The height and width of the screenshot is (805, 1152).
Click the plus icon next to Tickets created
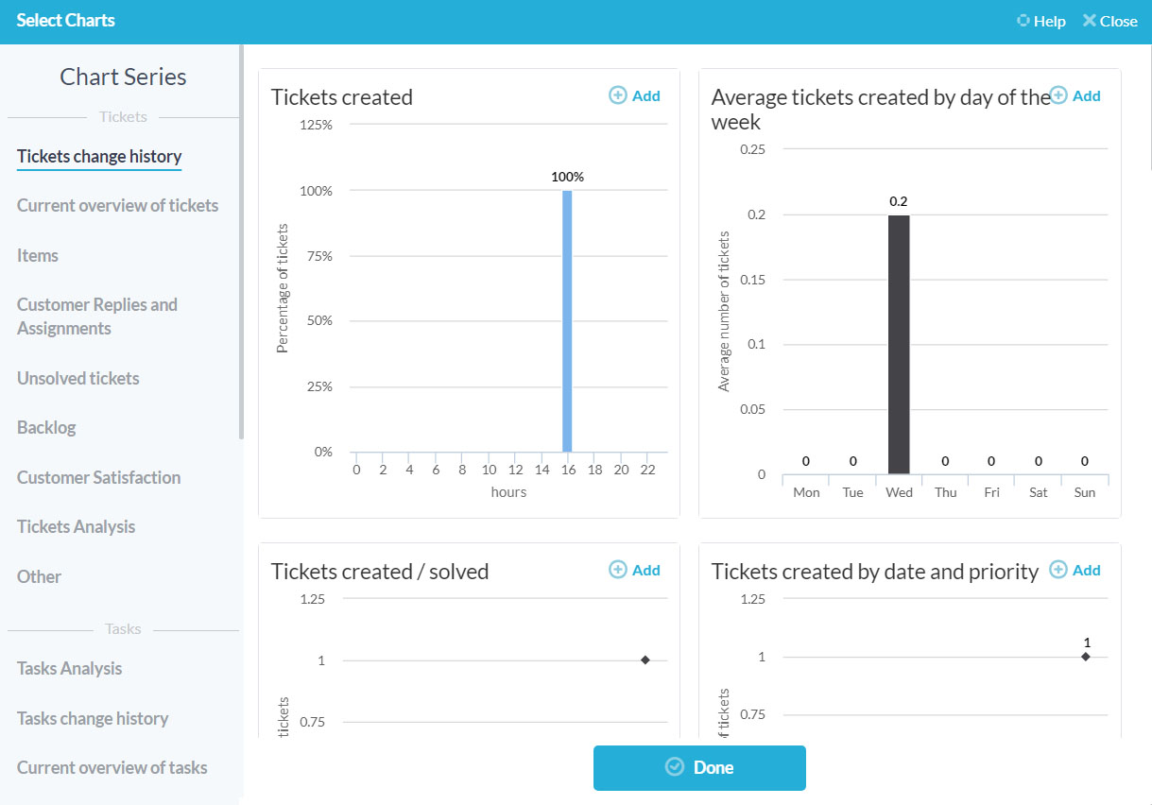pos(617,95)
